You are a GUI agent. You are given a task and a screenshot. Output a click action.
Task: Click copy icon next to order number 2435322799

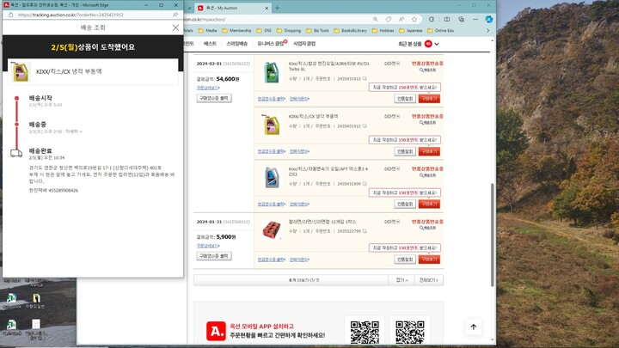point(365,231)
